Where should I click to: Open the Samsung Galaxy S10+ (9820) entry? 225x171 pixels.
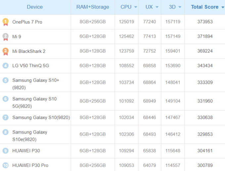click(36, 84)
